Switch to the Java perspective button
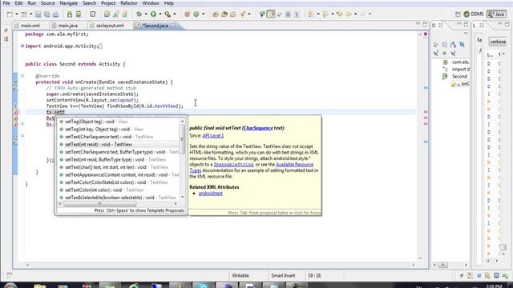This screenshot has width=513, height=288. pyautogui.click(x=496, y=14)
